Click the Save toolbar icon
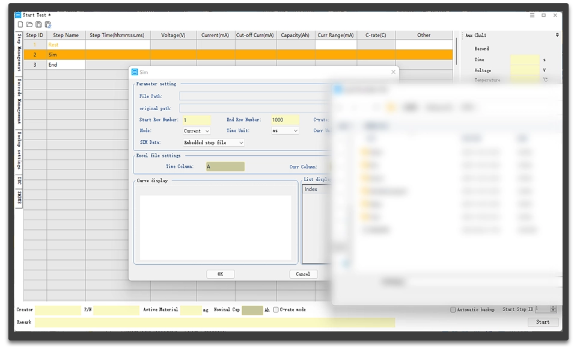 tap(38, 25)
